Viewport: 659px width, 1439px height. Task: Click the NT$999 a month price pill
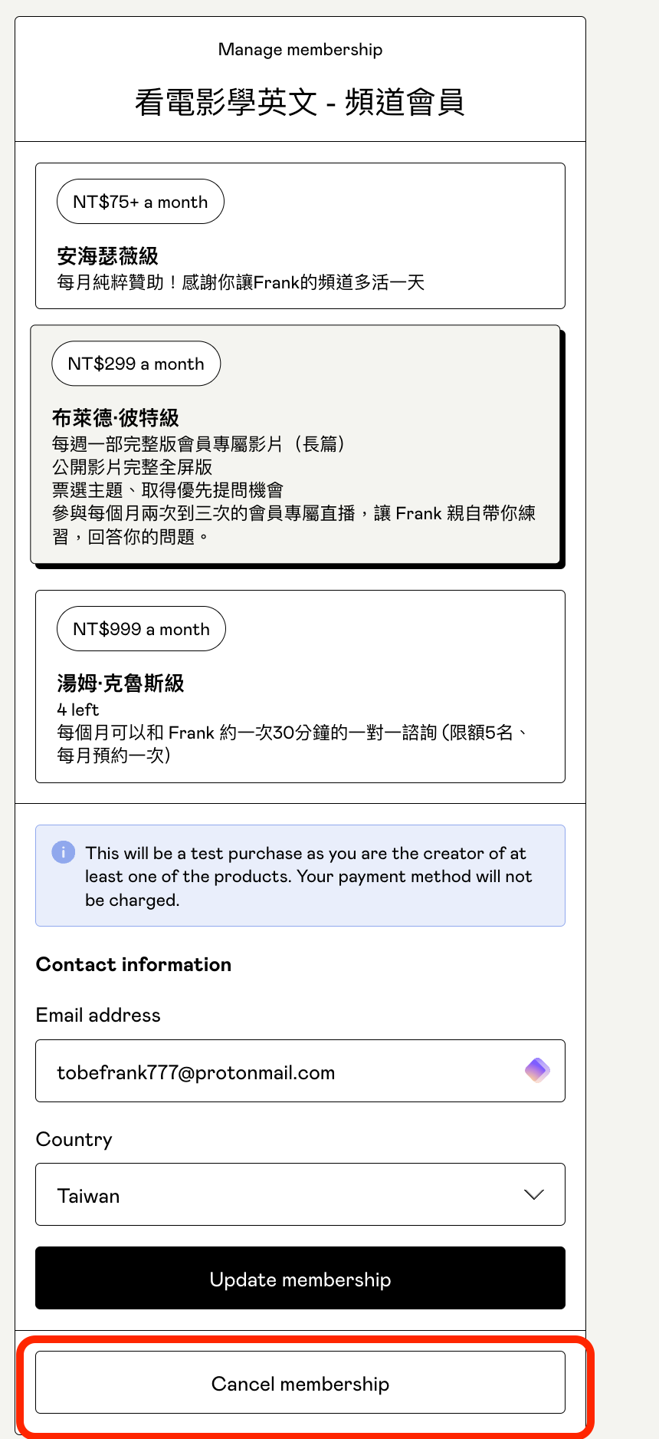point(141,629)
